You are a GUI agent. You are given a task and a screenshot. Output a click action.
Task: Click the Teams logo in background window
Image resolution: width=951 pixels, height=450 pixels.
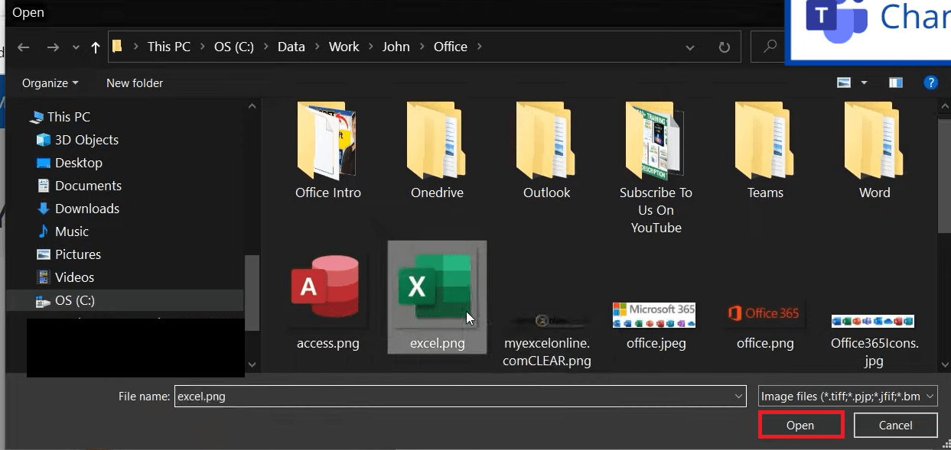[837, 21]
